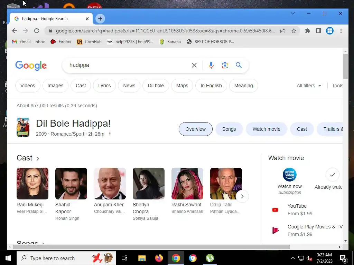Open the Banana bookmark

coord(170,42)
